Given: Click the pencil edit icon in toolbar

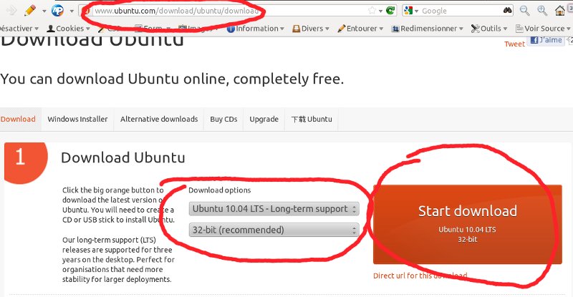Looking at the screenshot, I should (x=30, y=10).
